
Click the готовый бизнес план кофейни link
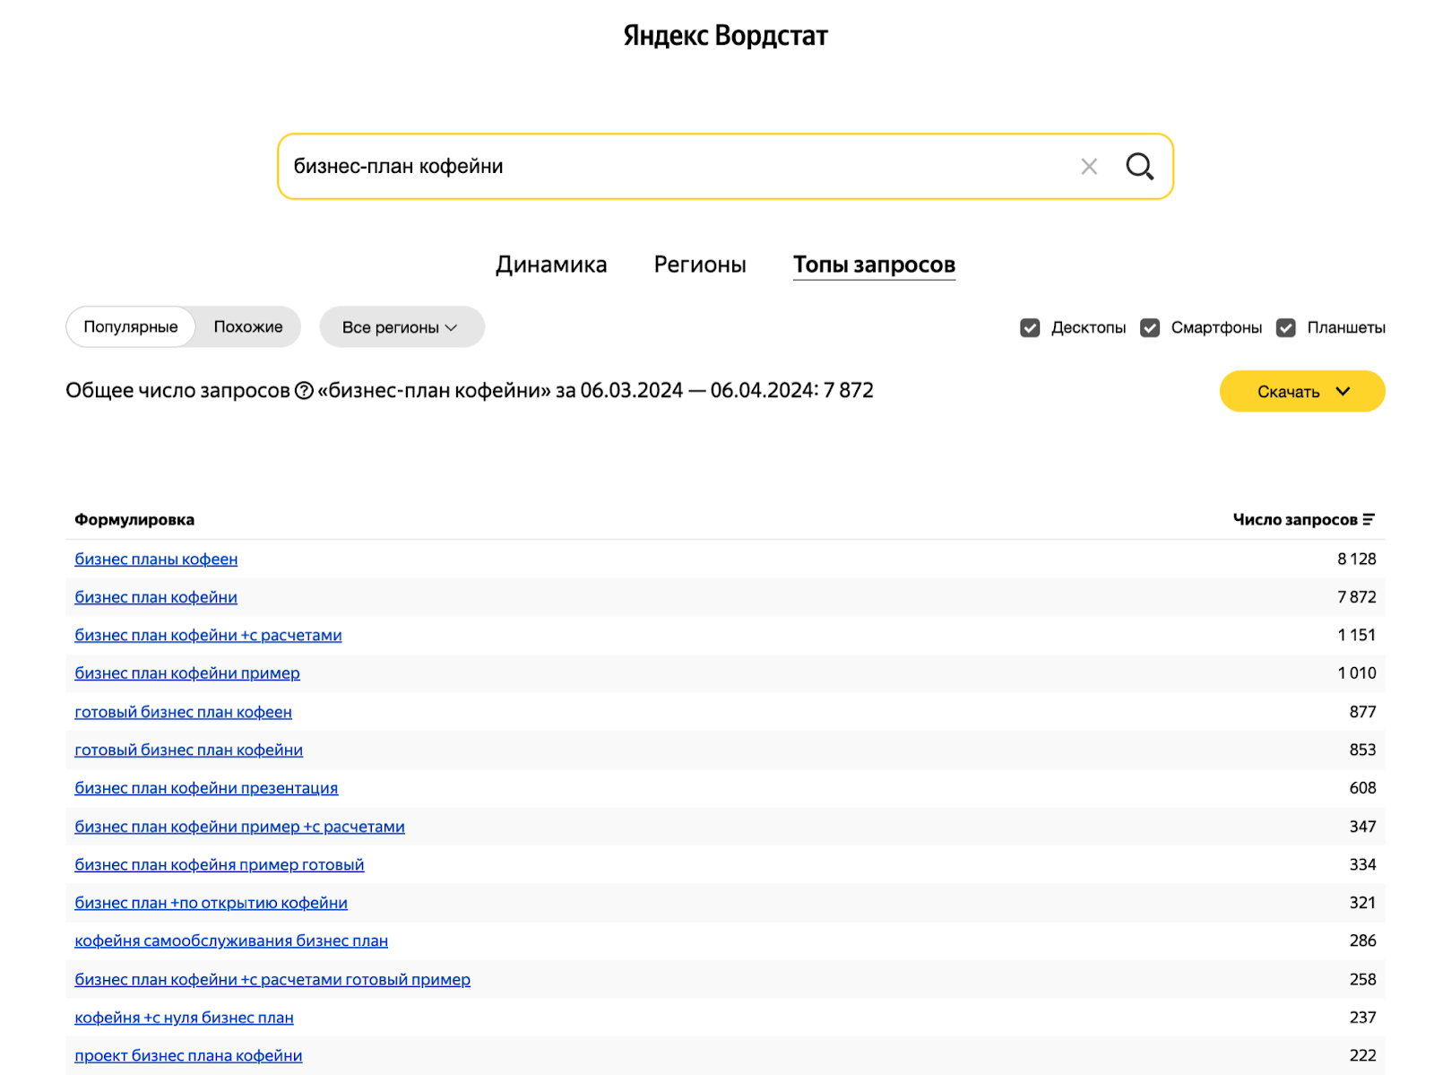tap(188, 750)
